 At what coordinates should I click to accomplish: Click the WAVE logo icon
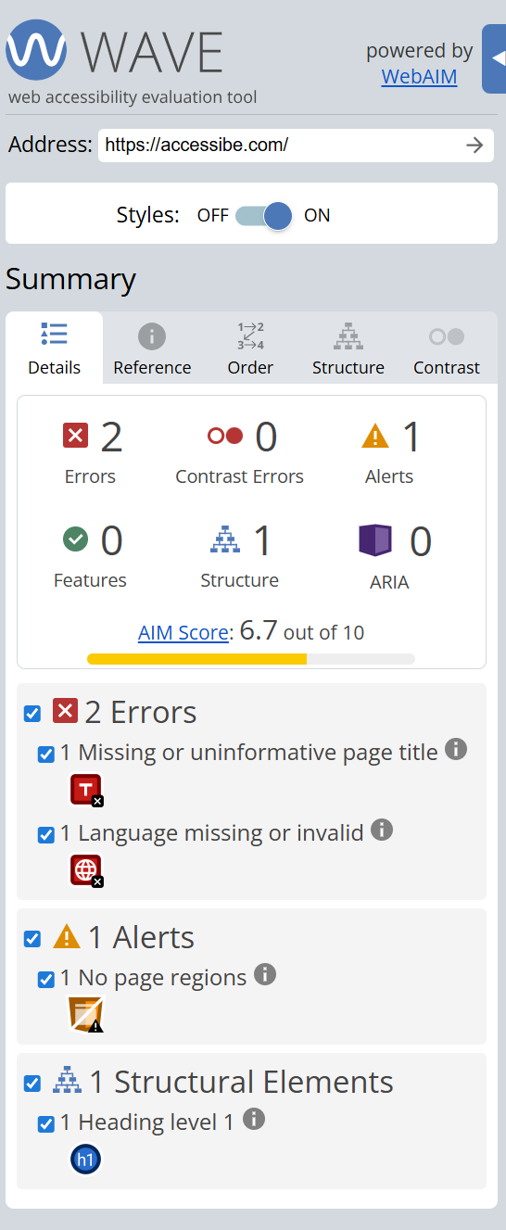pyautogui.click(x=36, y=50)
